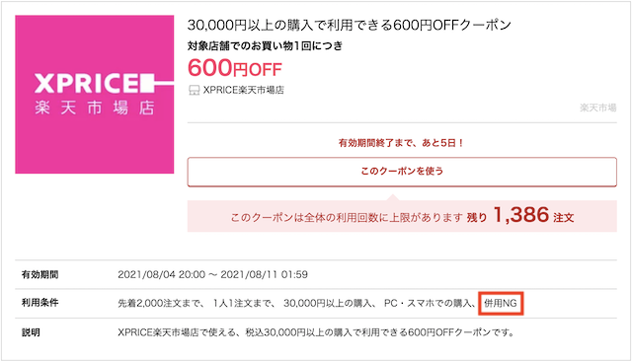This screenshot has height=362, width=632.
Task: Select the 有効期間 row label
Action: click(39, 274)
